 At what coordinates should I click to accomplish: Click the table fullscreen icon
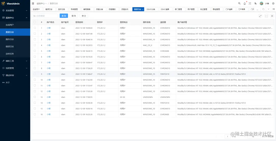266,16
